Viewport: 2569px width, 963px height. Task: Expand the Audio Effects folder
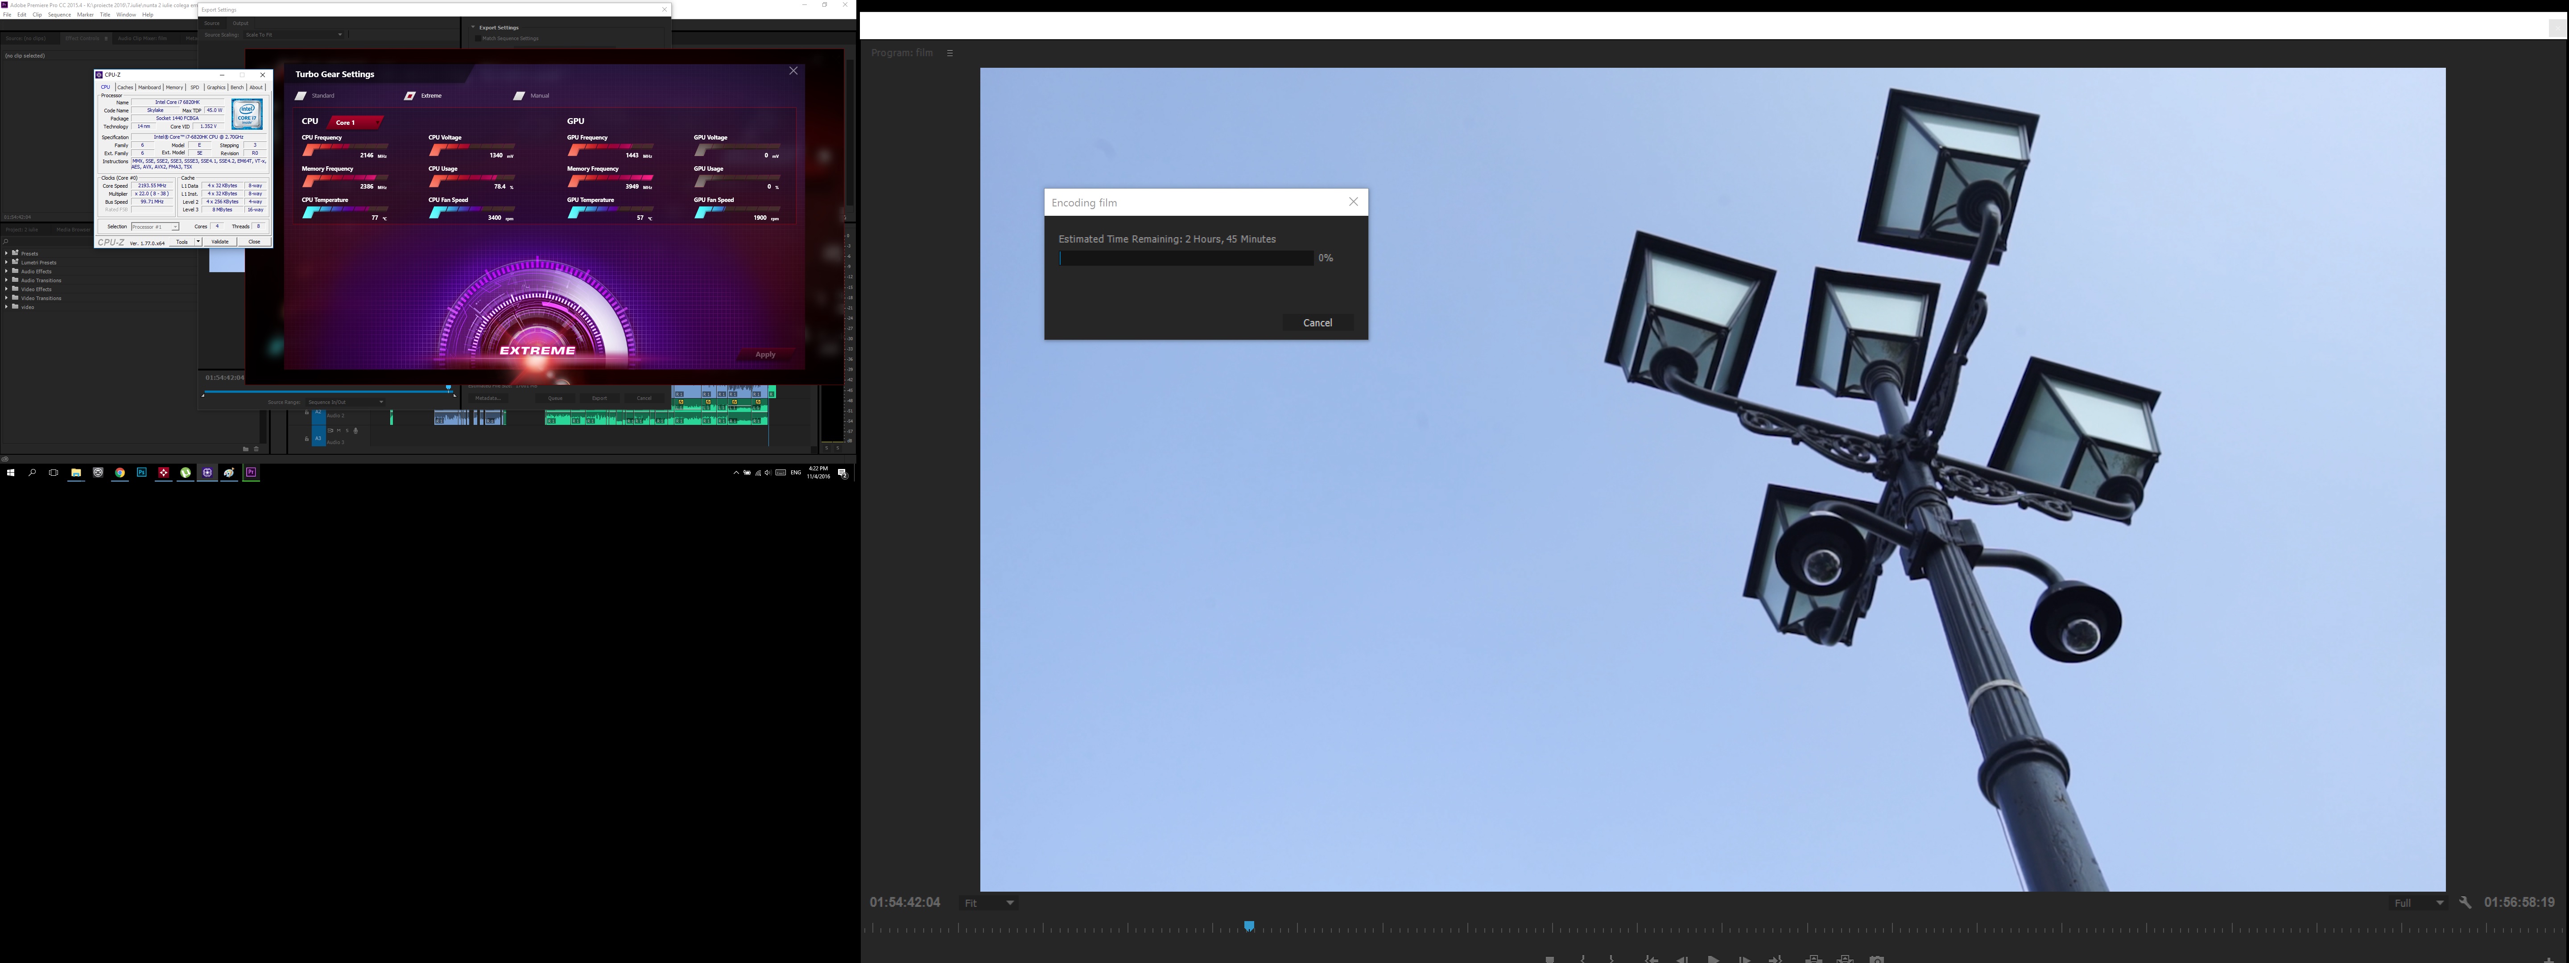point(6,271)
